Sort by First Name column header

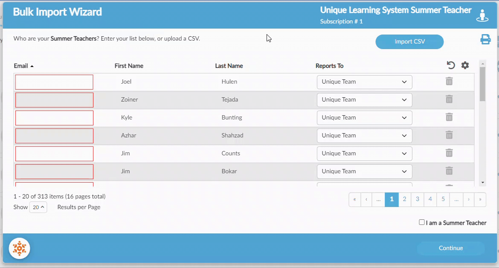[x=129, y=66]
